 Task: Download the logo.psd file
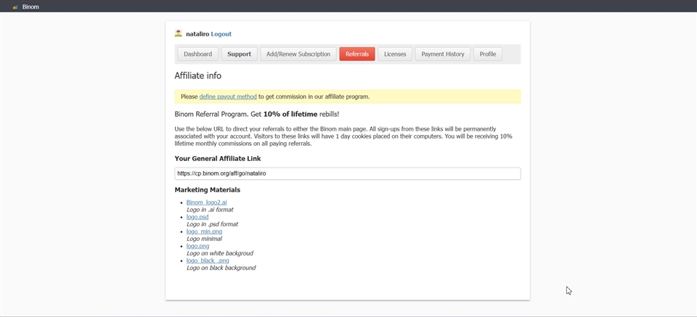pos(197,217)
